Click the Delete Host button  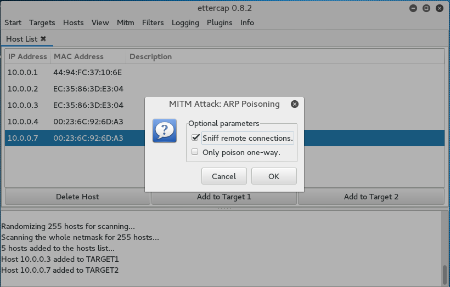tap(77, 197)
